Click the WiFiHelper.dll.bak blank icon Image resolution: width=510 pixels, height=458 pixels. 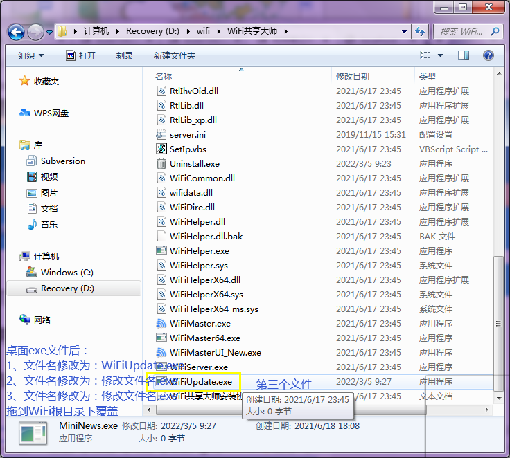(161, 236)
